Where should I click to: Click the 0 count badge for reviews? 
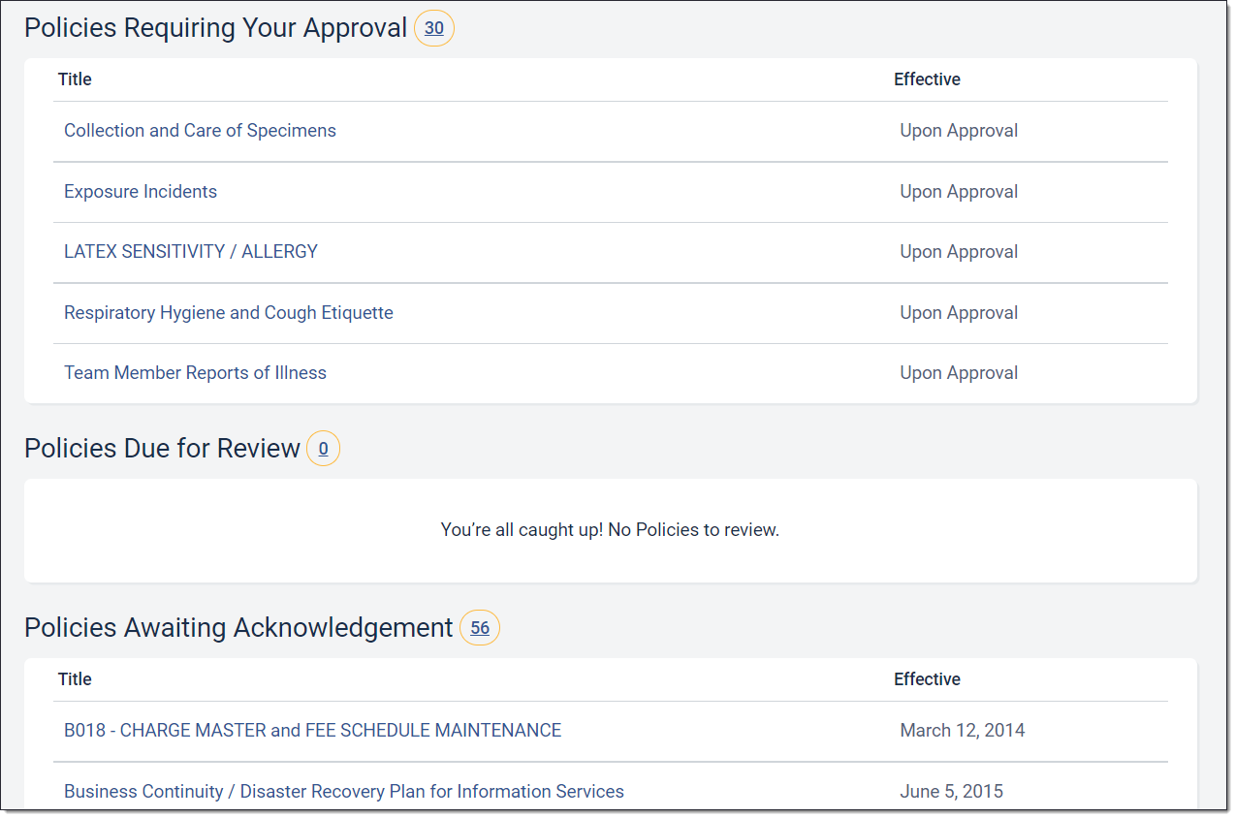click(323, 449)
